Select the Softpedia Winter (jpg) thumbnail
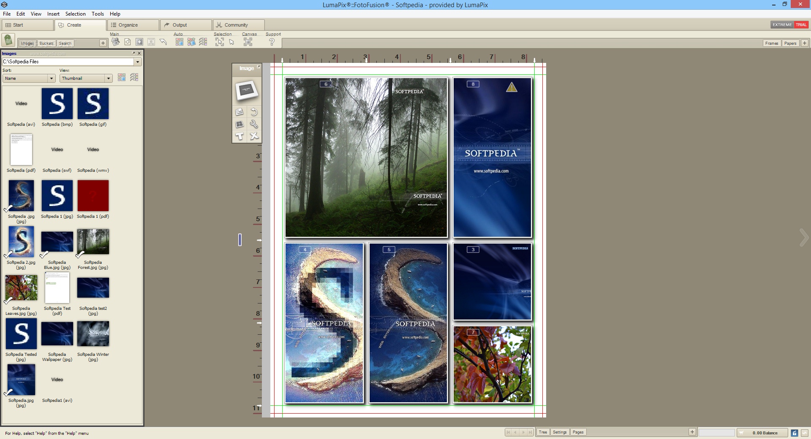 (93, 333)
